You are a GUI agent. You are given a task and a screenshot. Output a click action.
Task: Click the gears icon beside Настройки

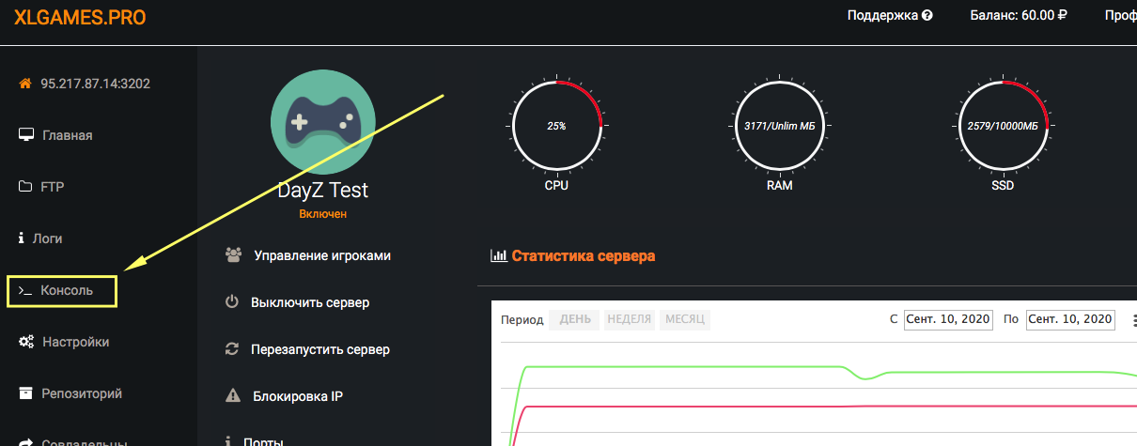pos(26,342)
